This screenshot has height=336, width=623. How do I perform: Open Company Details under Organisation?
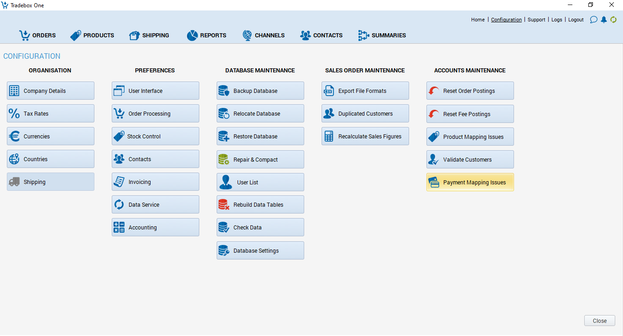click(51, 91)
